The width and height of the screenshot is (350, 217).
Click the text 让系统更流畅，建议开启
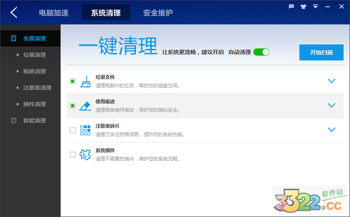(193, 52)
